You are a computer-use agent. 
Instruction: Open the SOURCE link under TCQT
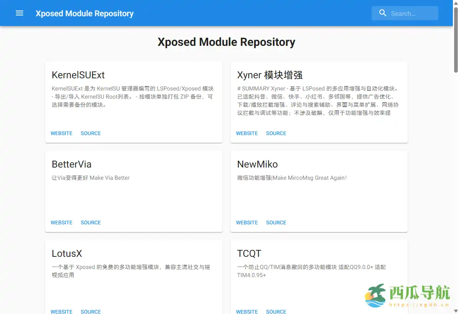click(276, 311)
